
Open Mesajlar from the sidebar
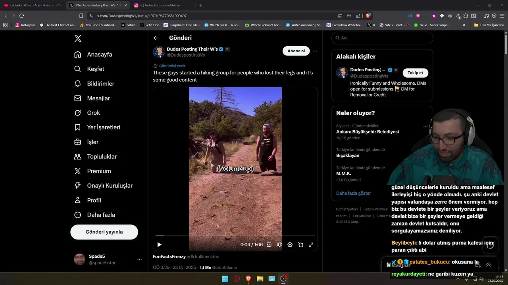coord(92,98)
